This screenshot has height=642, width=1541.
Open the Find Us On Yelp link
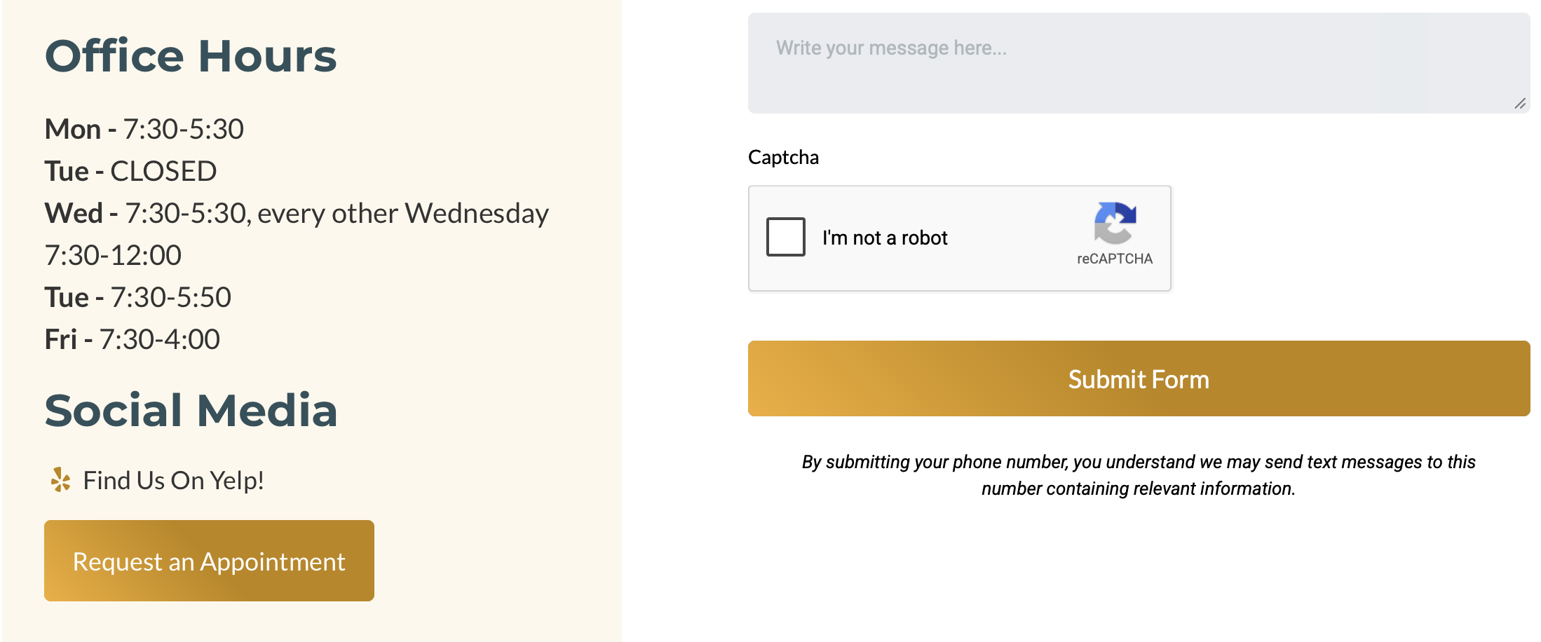[x=173, y=481]
